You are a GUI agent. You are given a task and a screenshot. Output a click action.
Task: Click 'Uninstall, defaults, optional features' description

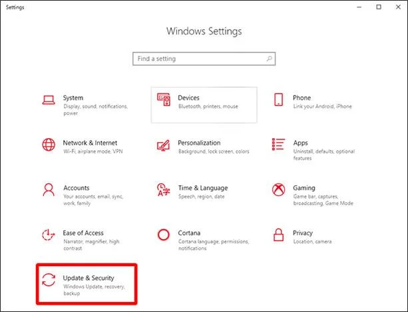pyautogui.click(x=324, y=155)
